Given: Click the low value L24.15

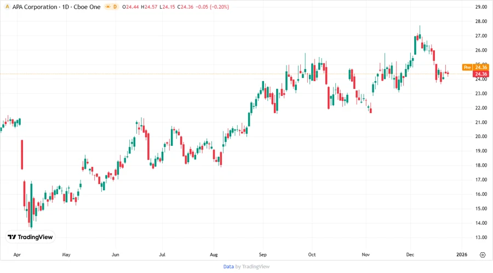Looking at the screenshot, I should coord(167,7).
